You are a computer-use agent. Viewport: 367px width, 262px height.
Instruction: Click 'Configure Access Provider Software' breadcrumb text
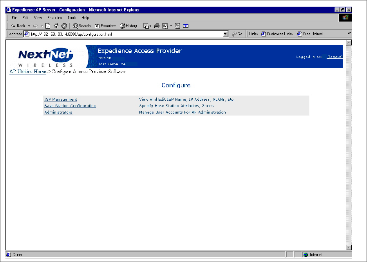(89, 72)
